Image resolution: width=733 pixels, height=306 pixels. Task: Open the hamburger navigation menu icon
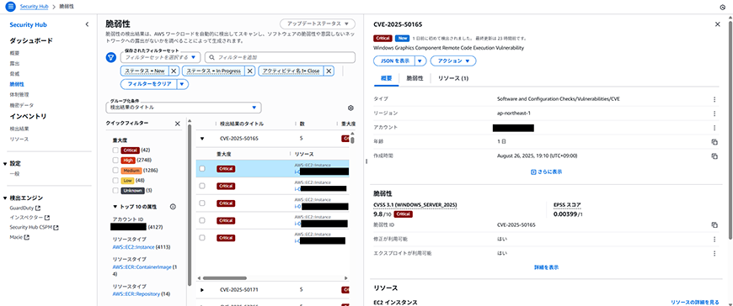click(x=11, y=7)
